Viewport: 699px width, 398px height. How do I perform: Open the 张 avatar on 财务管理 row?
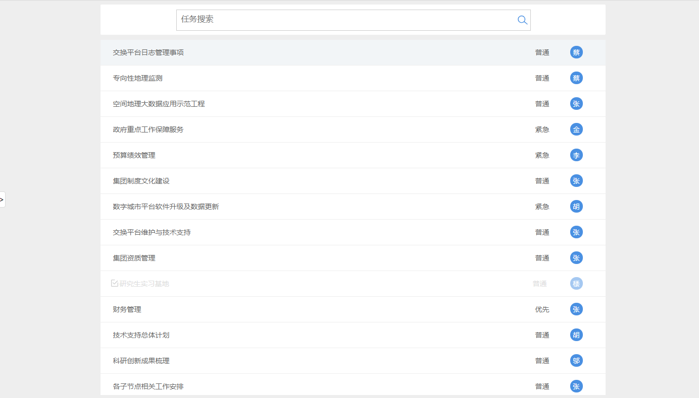click(x=576, y=309)
